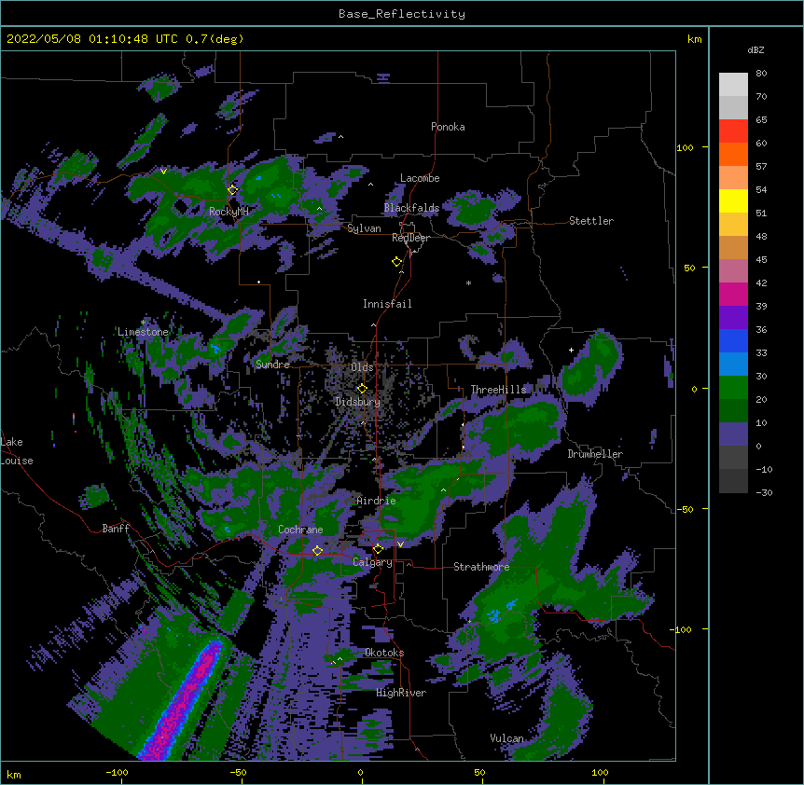
Task: Click the white asterisk above Limestone label
Action: pos(143,323)
